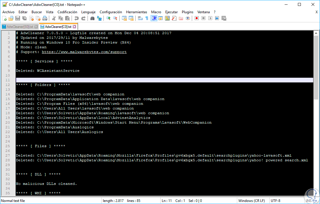Click line number 20 in the margin
Viewport: 320px width, 204px height.
pyautogui.click(x=8, y=122)
